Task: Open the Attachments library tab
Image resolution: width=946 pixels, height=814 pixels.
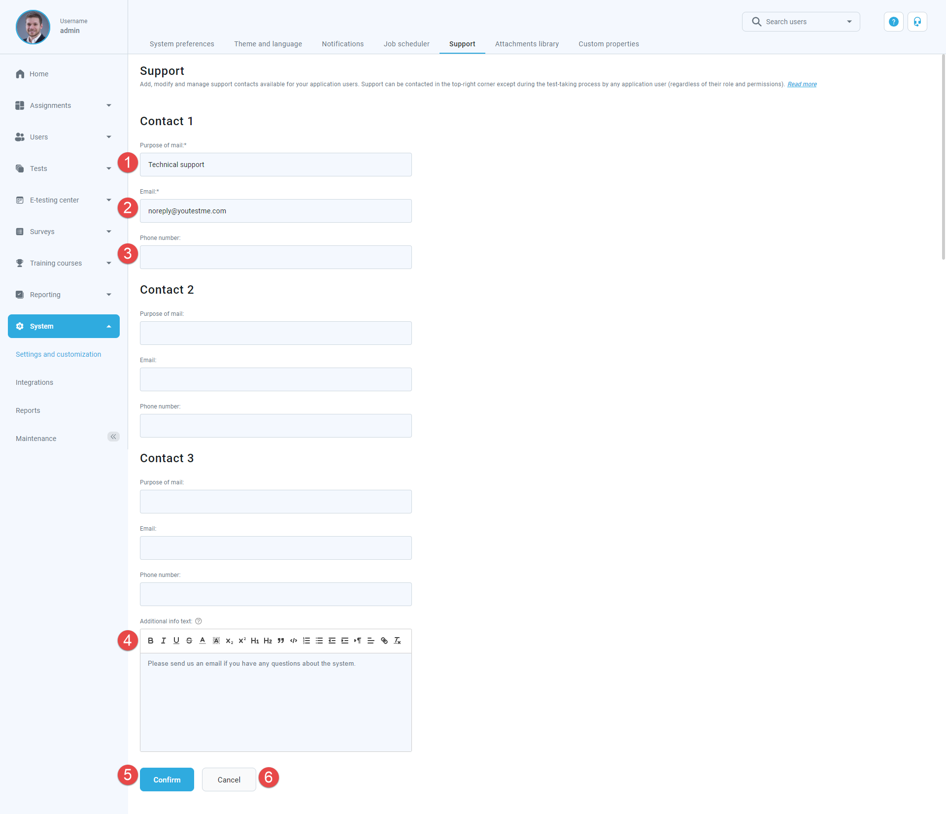Action: [x=527, y=44]
